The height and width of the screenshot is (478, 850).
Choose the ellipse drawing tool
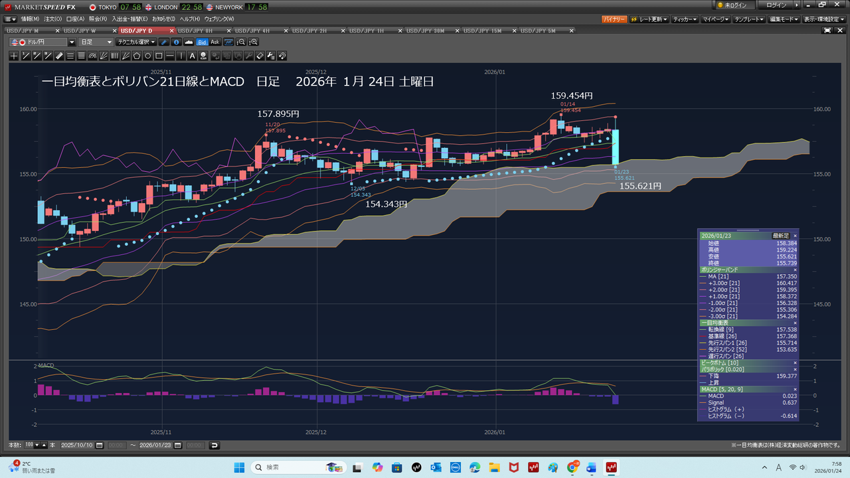(148, 56)
